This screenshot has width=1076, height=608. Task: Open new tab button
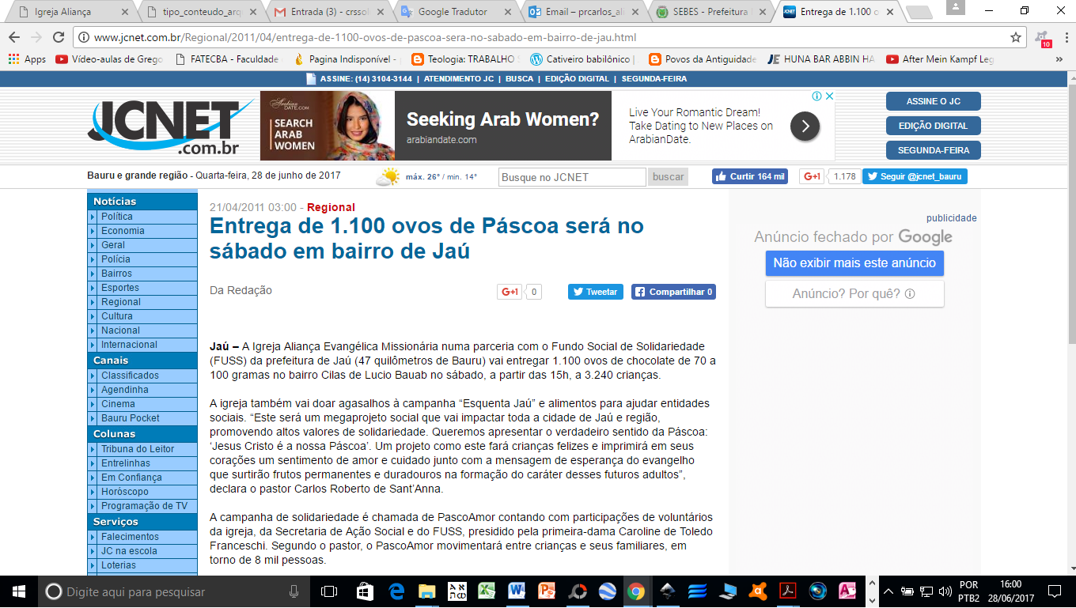[918, 12]
